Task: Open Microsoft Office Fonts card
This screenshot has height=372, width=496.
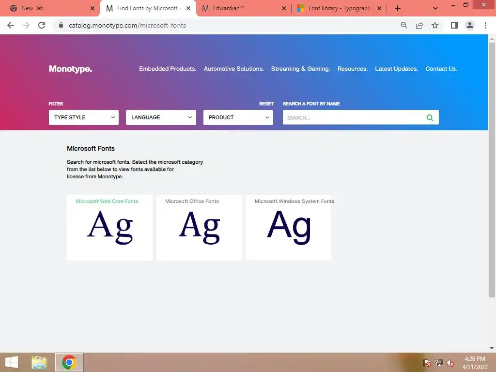Action: [x=199, y=228]
